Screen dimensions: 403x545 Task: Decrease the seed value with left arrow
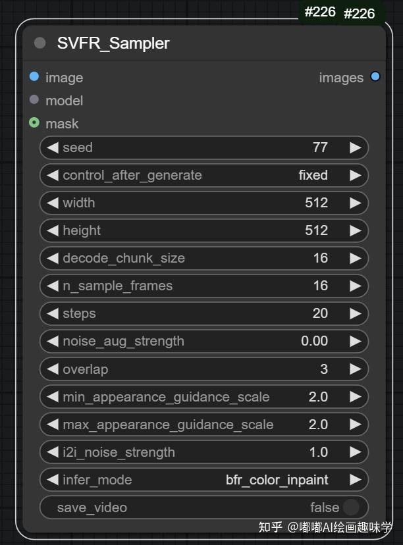pyautogui.click(x=52, y=147)
